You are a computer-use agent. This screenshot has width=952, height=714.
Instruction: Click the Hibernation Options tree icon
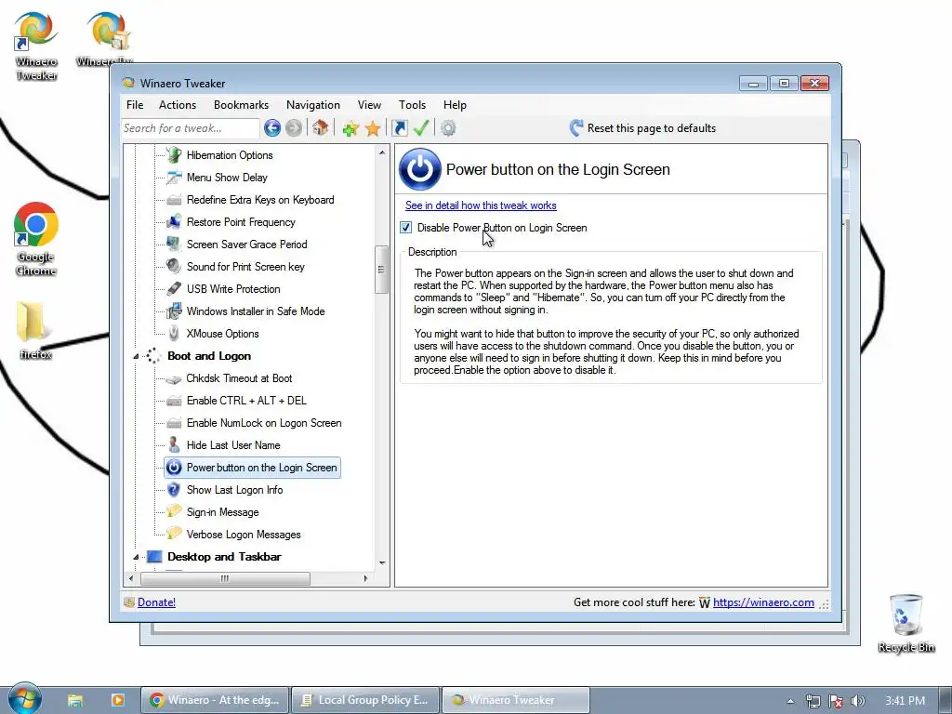coord(174,155)
